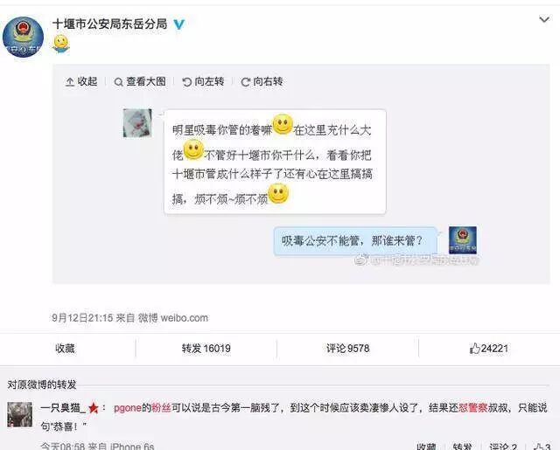Rotate image left with 向左转
This screenshot has height=450, width=560.
(203, 81)
